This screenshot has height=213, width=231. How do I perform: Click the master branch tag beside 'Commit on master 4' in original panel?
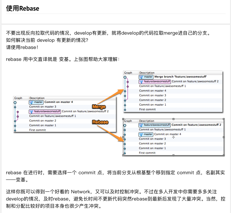pyautogui.click(x=36, y=102)
